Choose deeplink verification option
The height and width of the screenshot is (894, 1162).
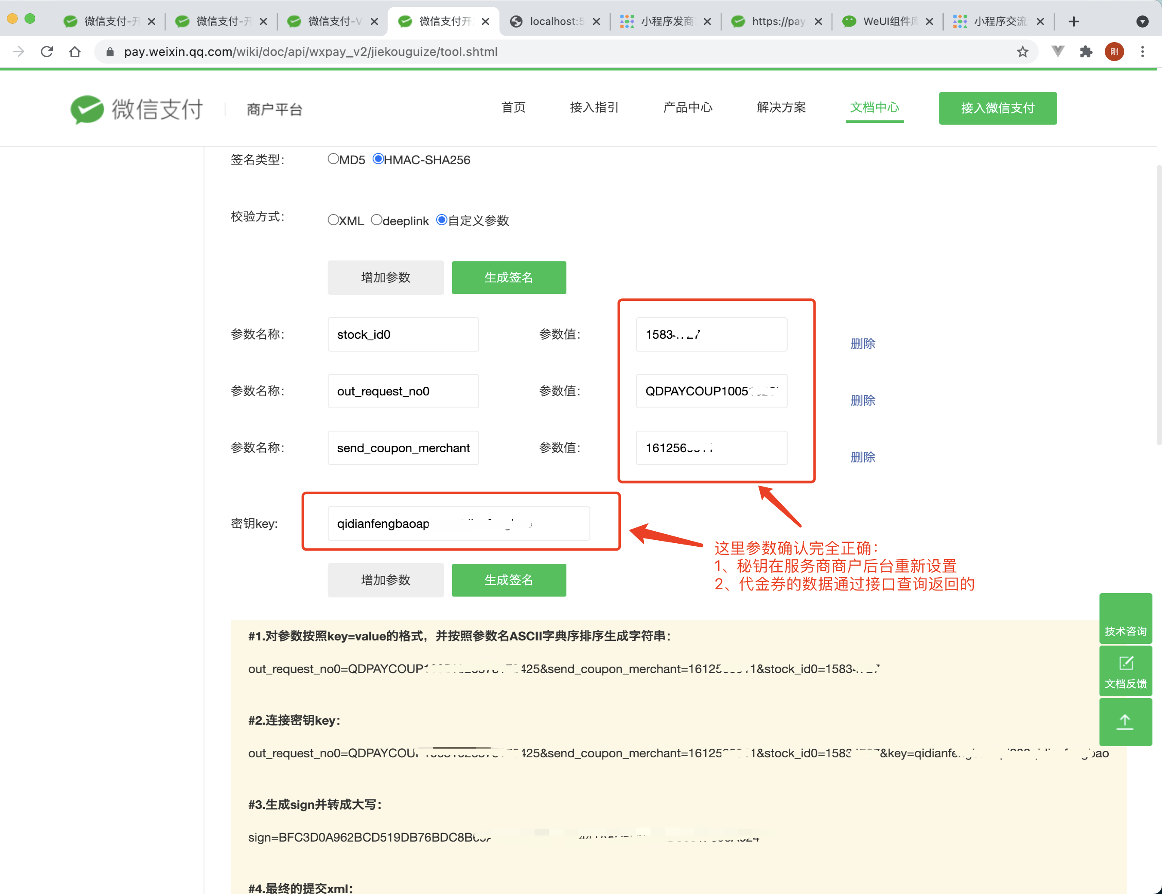point(376,220)
